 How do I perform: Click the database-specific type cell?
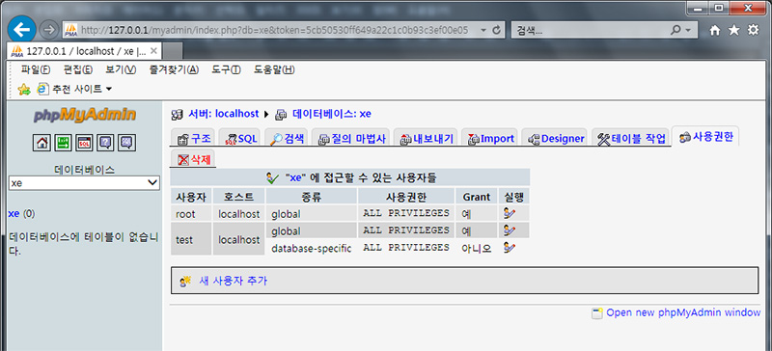(312, 248)
